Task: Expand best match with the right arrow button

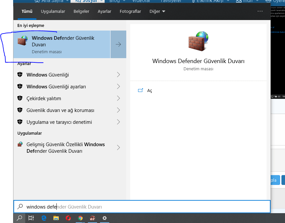Action: click(118, 44)
